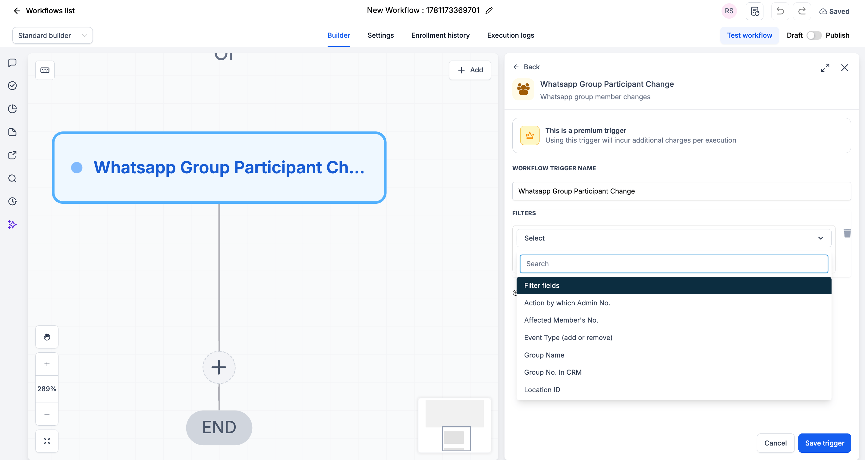Edit Workflow Trigger Name field

click(681, 191)
